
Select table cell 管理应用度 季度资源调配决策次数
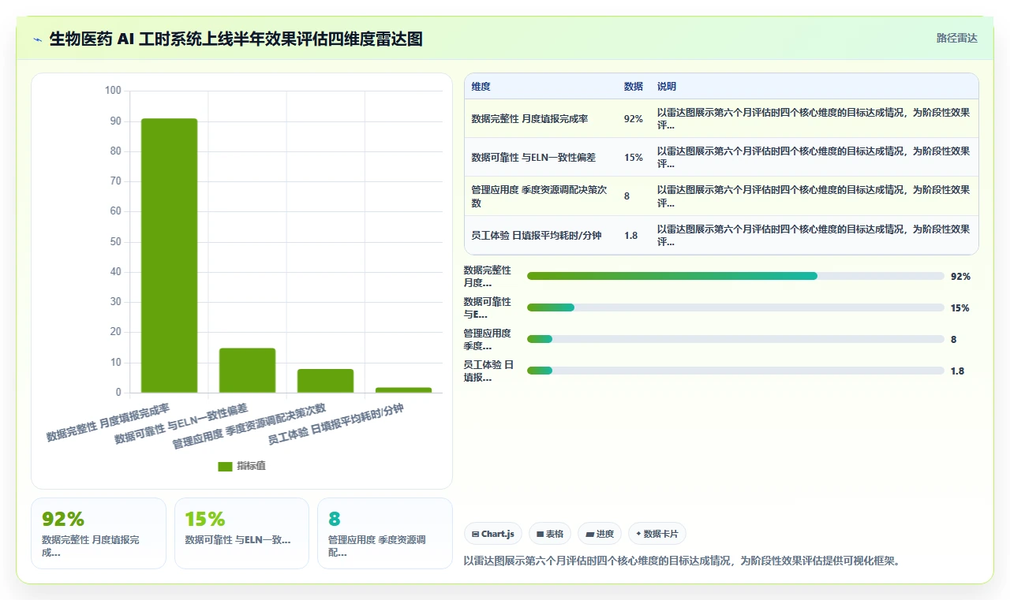coord(541,196)
